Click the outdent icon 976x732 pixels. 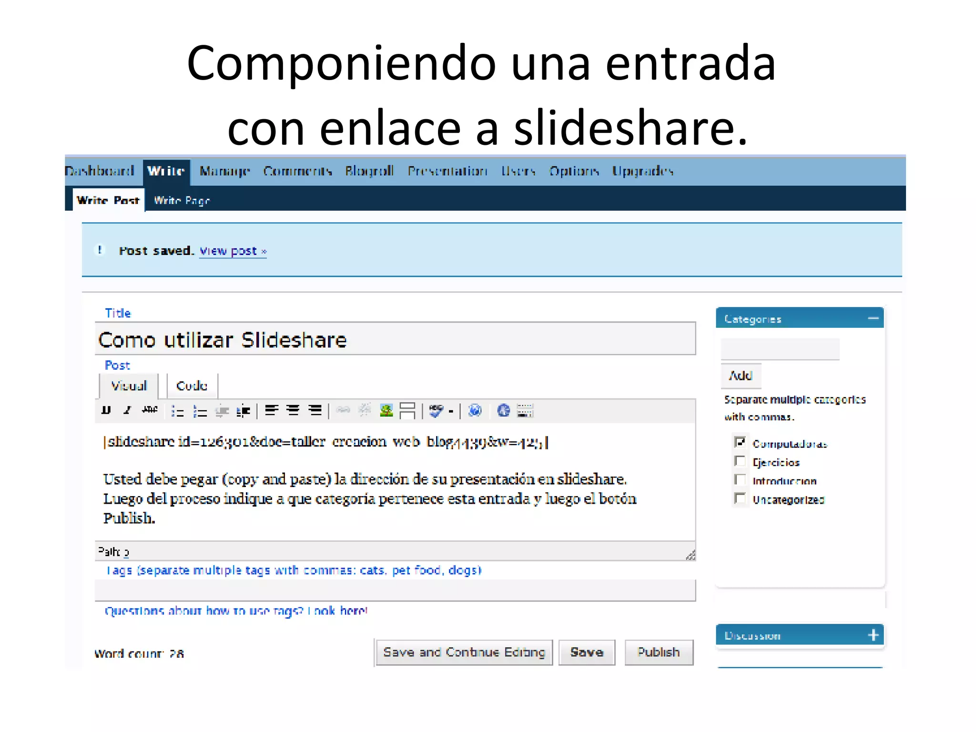click(222, 411)
